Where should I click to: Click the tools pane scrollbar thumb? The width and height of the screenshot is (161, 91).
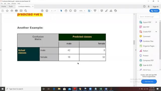point(160,40)
